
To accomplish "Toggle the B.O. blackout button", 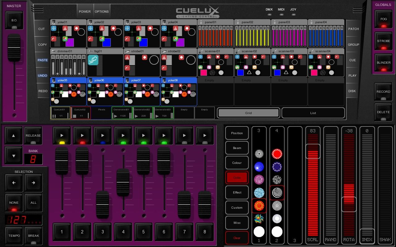I will pos(14,21).
